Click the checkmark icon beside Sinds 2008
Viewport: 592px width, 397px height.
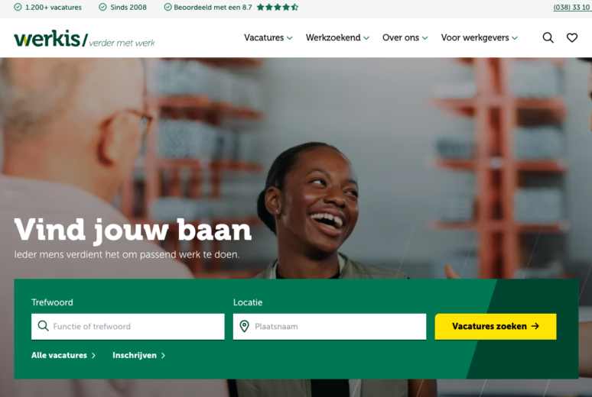click(x=102, y=7)
